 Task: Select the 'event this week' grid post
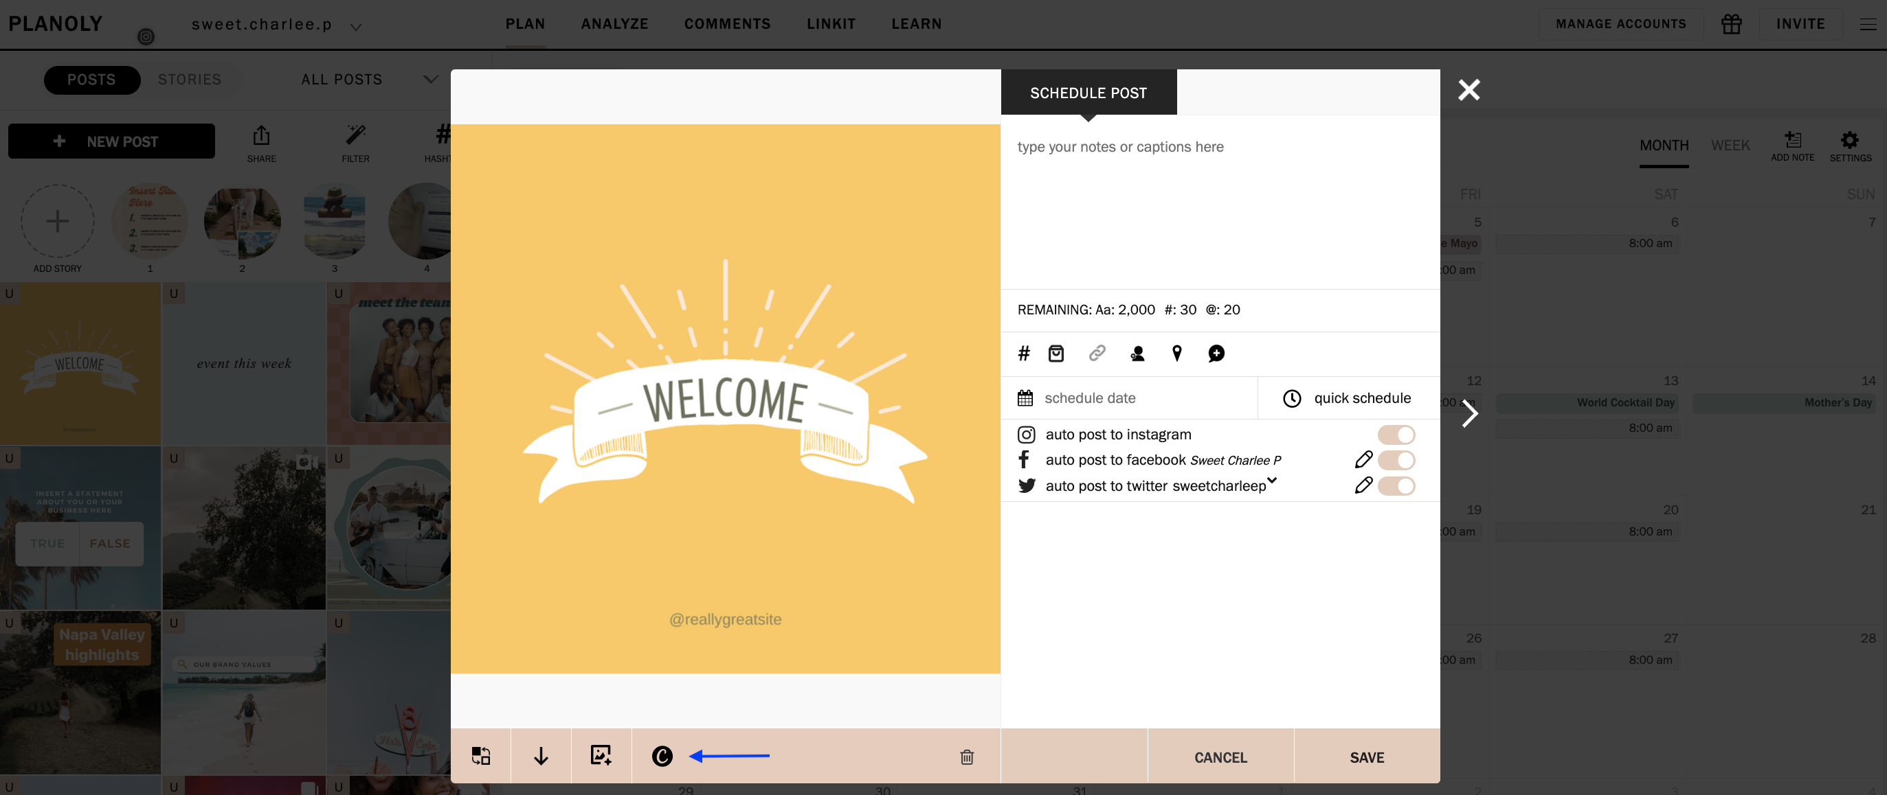243,363
